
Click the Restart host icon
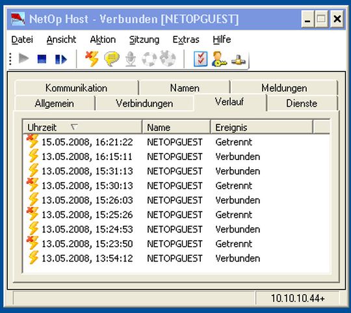(x=60, y=59)
